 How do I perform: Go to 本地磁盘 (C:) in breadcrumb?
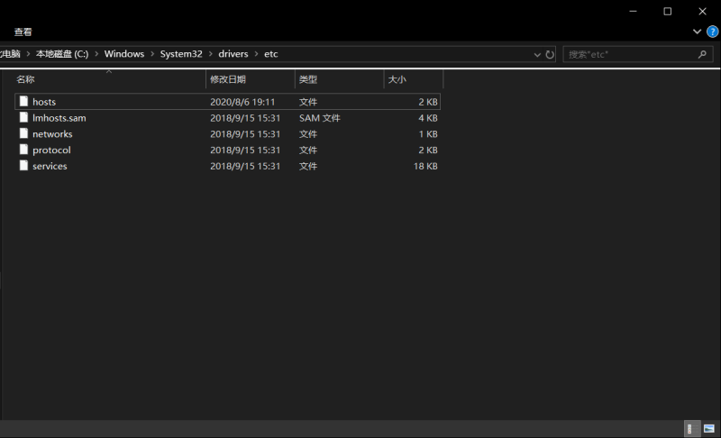pyautogui.click(x=62, y=54)
